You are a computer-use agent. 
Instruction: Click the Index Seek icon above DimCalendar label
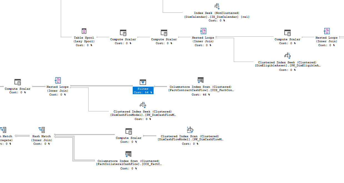click(217, 6)
